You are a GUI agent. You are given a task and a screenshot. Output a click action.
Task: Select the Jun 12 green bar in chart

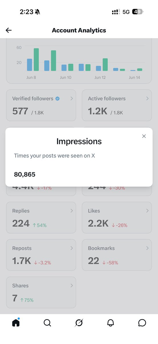pos(105,65)
